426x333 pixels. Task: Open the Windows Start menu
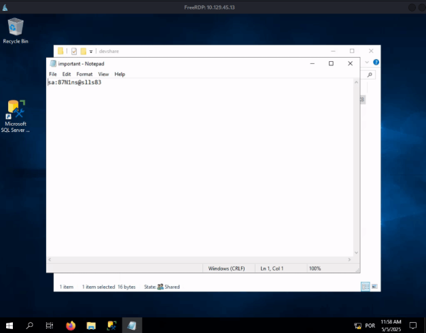pyautogui.click(x=10, y=326)
